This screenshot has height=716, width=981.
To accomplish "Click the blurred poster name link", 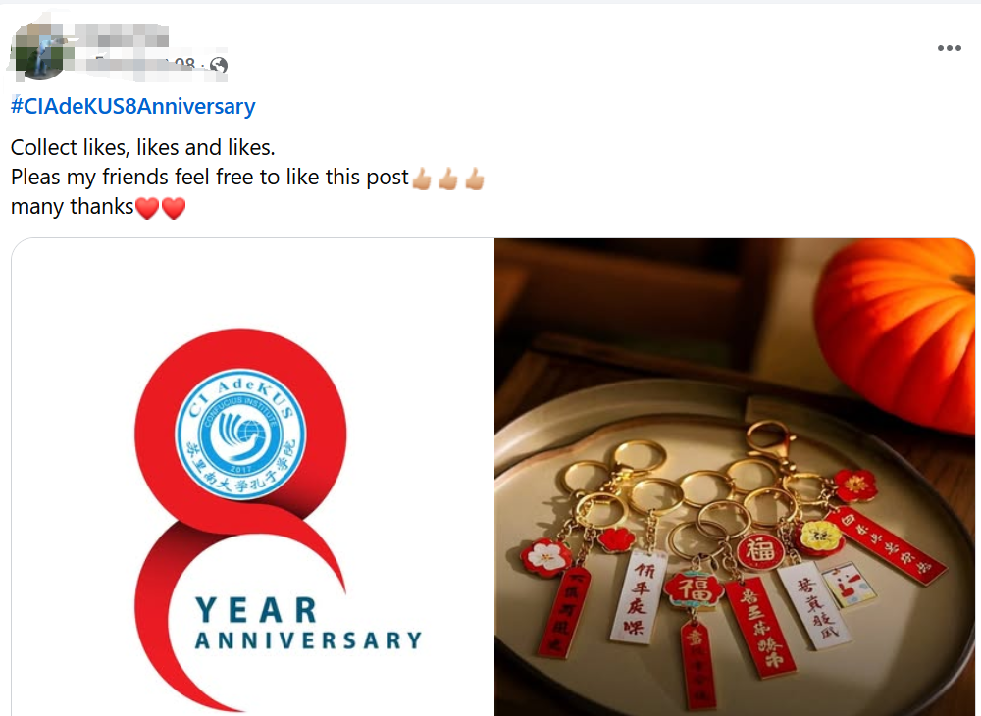I will [x=122, y=36].
